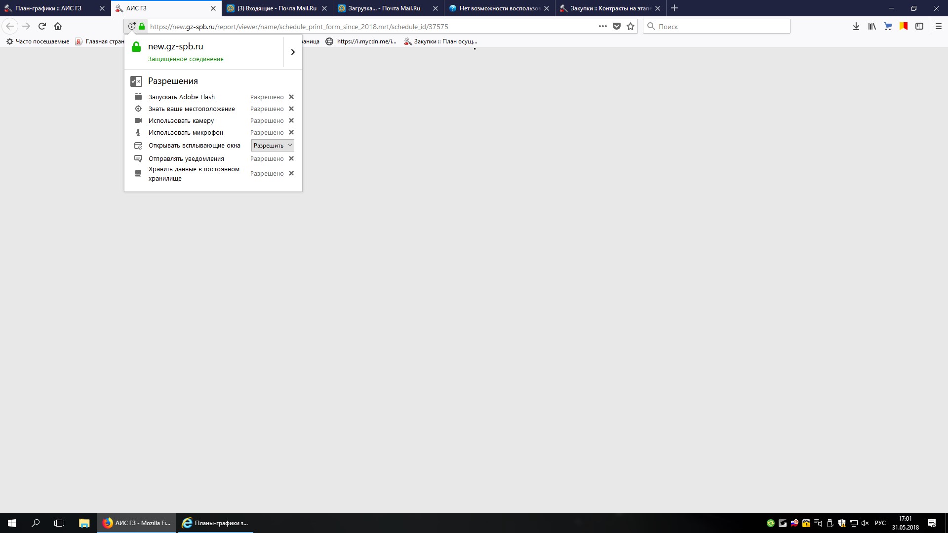Open page actions three-dot menu

(602, 27)
